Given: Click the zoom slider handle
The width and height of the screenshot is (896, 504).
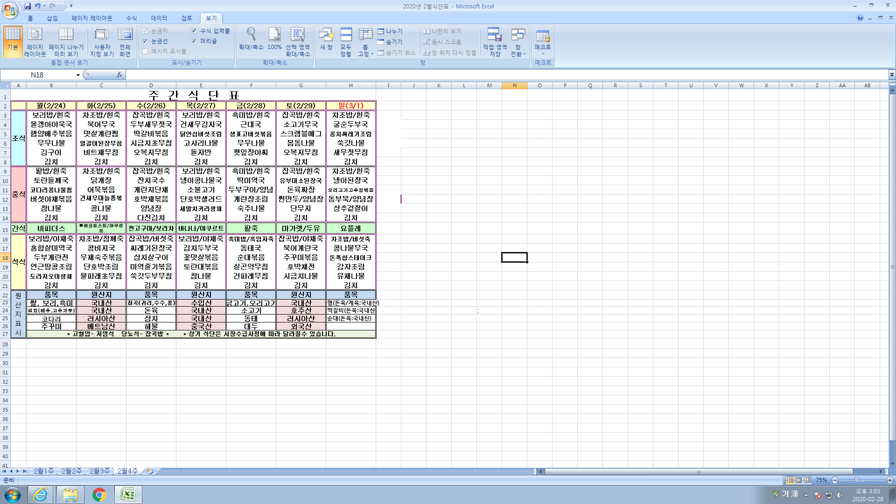Looking at the screenshot, I should [856, 480].
